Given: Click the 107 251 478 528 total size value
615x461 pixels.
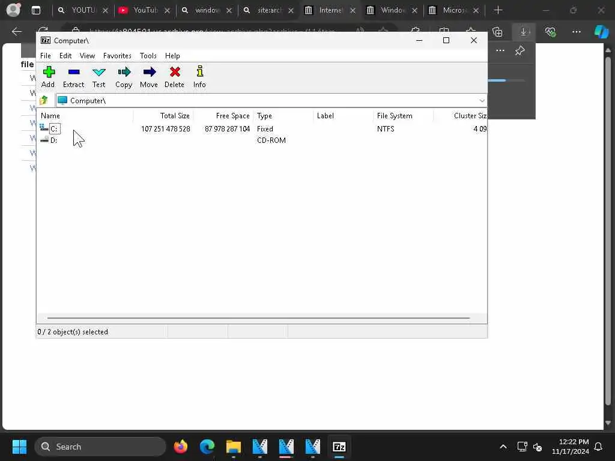Looking at the screenshot, I should pos(166,128).
